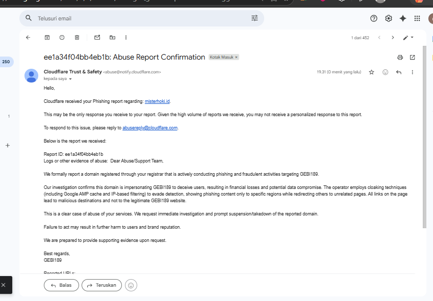This screenshot has height=301, width=433.
Task: Open the misterhoki.id link
Action: point(157,101)
